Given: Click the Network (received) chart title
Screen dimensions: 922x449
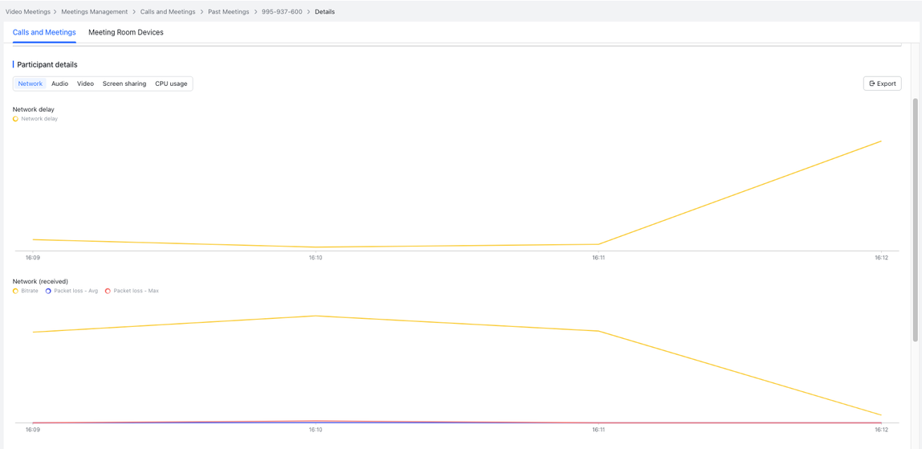Looking at the screenshot, I should tap(40, 281).
